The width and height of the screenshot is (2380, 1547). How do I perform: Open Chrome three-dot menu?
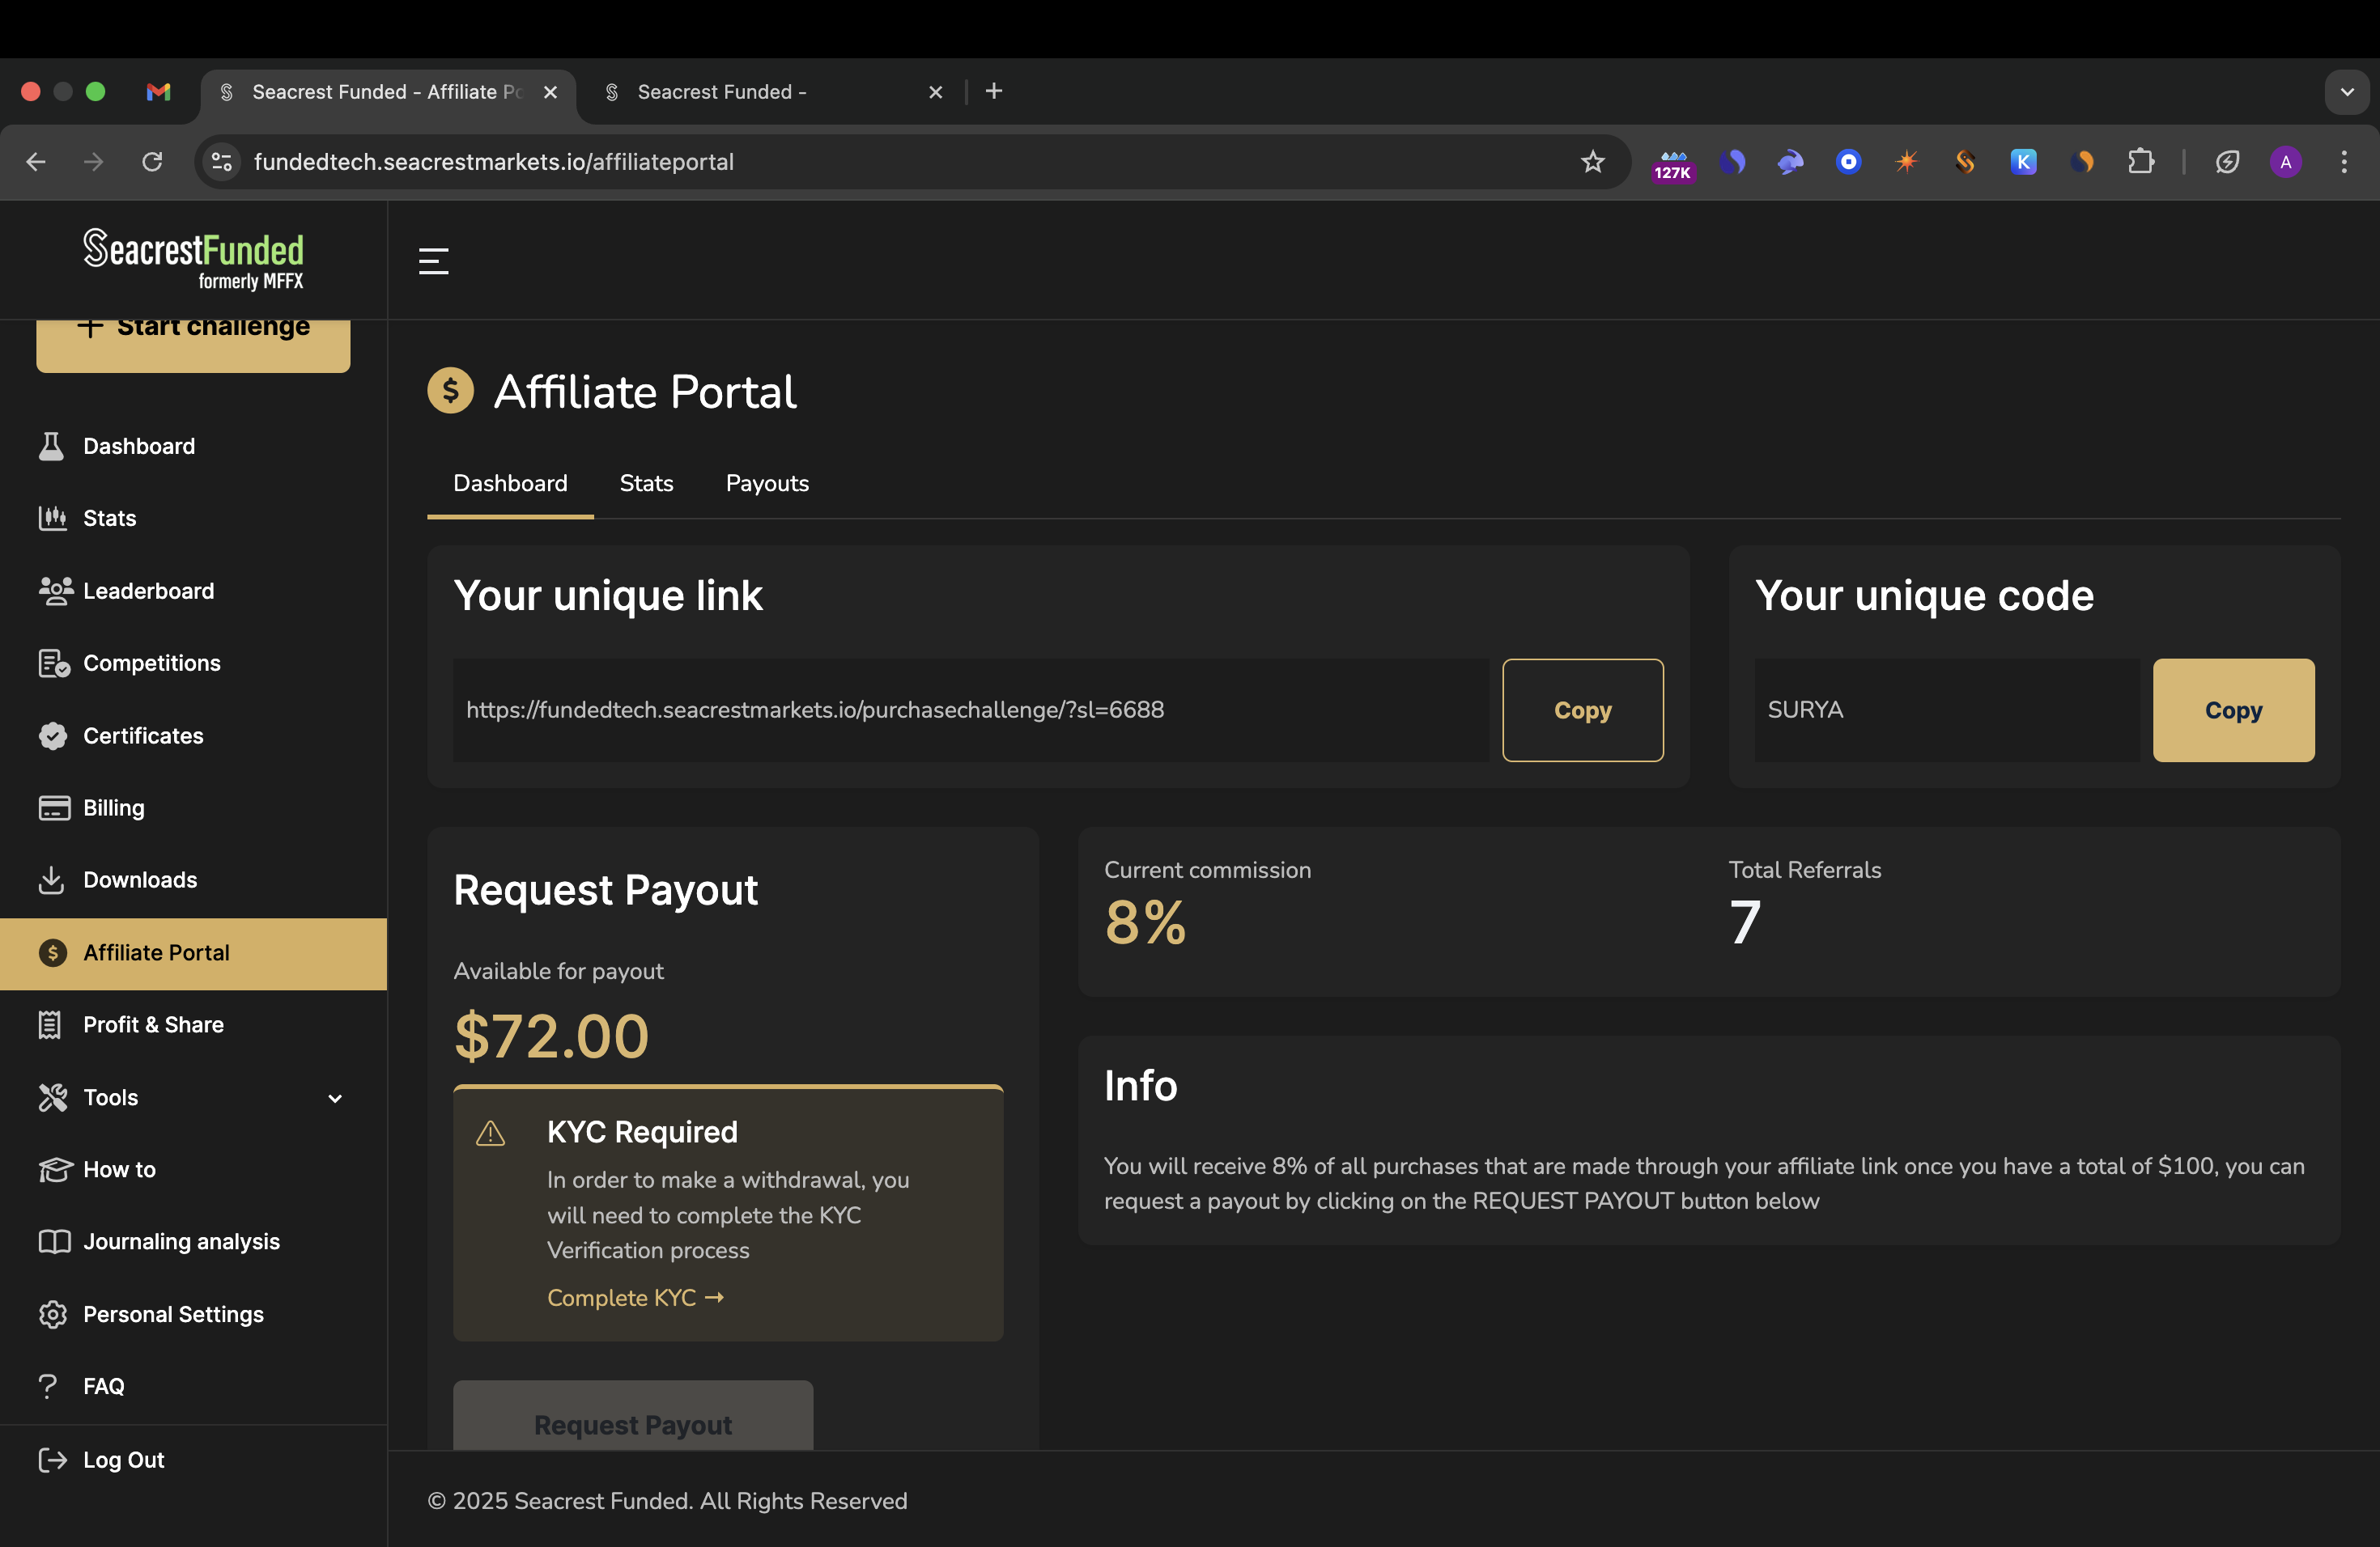click(x=2344, y=162)
